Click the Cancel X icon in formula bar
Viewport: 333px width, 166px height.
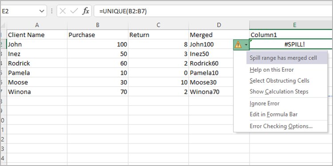tap(63, 11)
